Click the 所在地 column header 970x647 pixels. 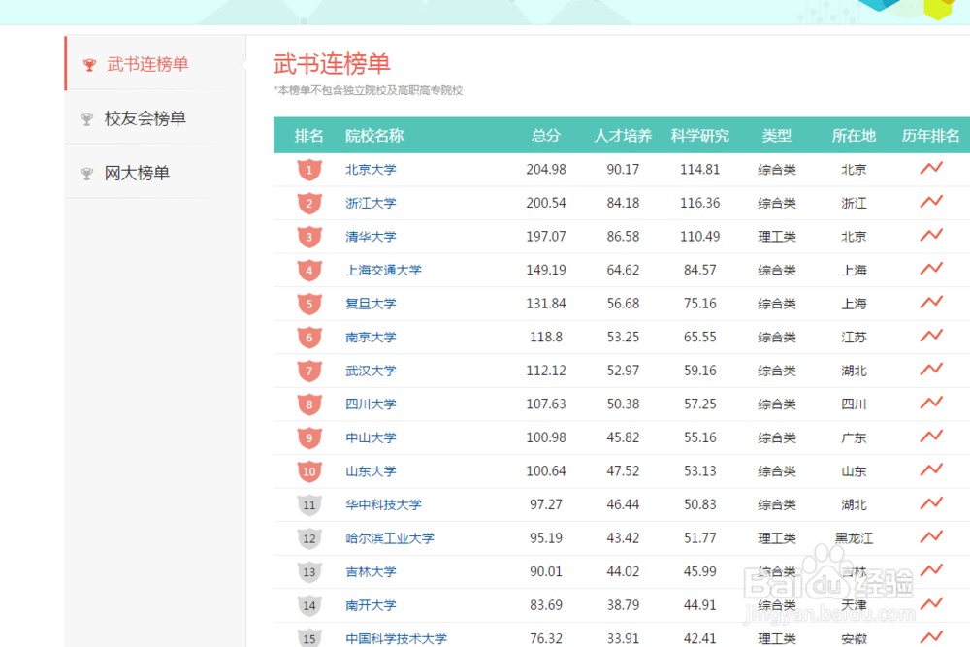pos(854,136)
